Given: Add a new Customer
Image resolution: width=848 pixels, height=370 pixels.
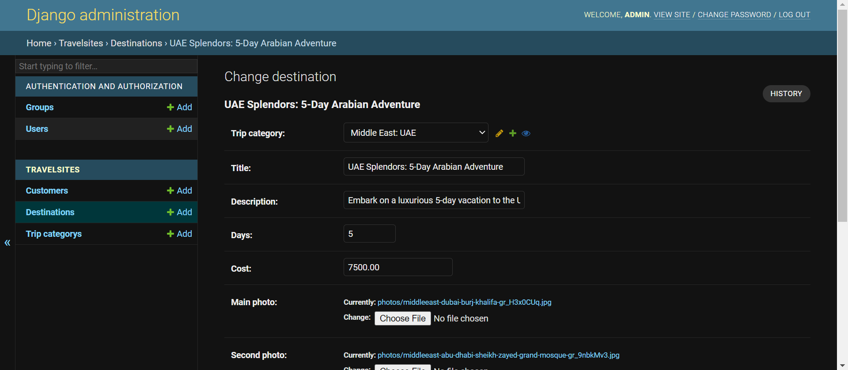Looking at the screenshot, I should click(x=179, y=191).
